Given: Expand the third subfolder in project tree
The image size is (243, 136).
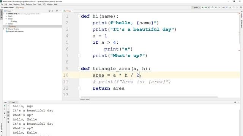Looking at the screenshot, I should [x=6, y=24].
